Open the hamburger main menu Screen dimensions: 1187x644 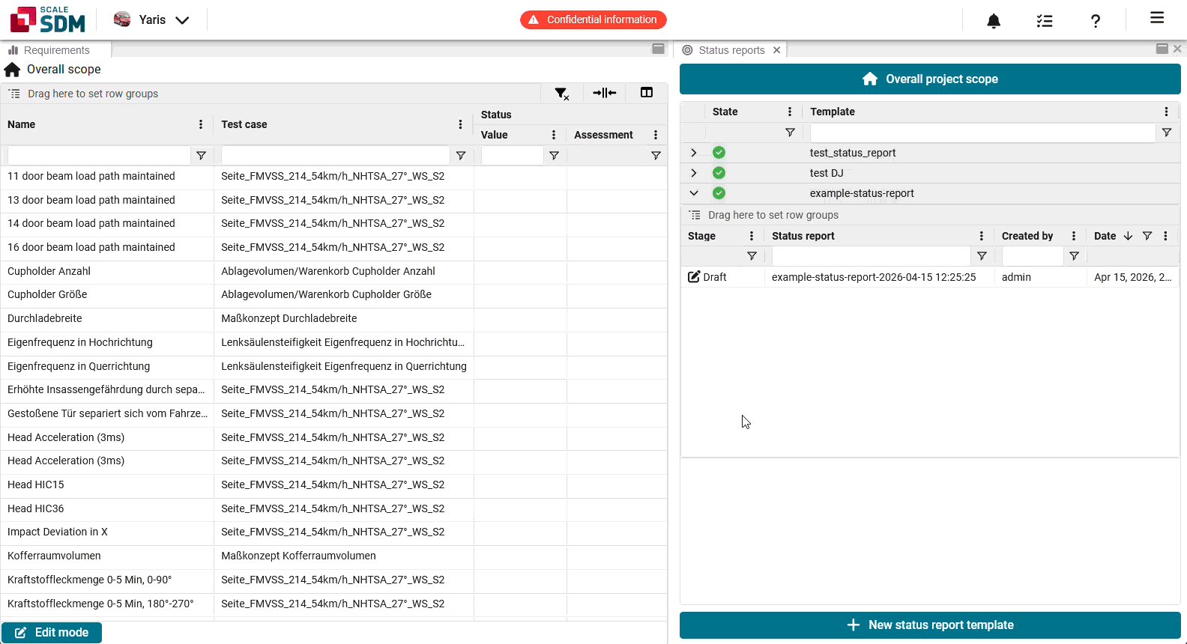[1157, 18]
